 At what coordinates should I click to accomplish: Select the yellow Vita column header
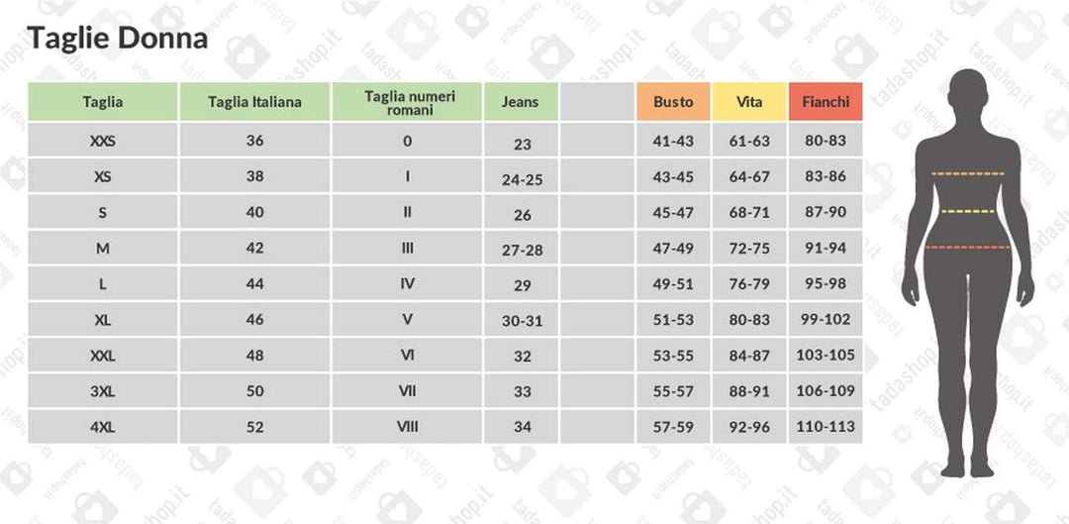click(749, 102)
